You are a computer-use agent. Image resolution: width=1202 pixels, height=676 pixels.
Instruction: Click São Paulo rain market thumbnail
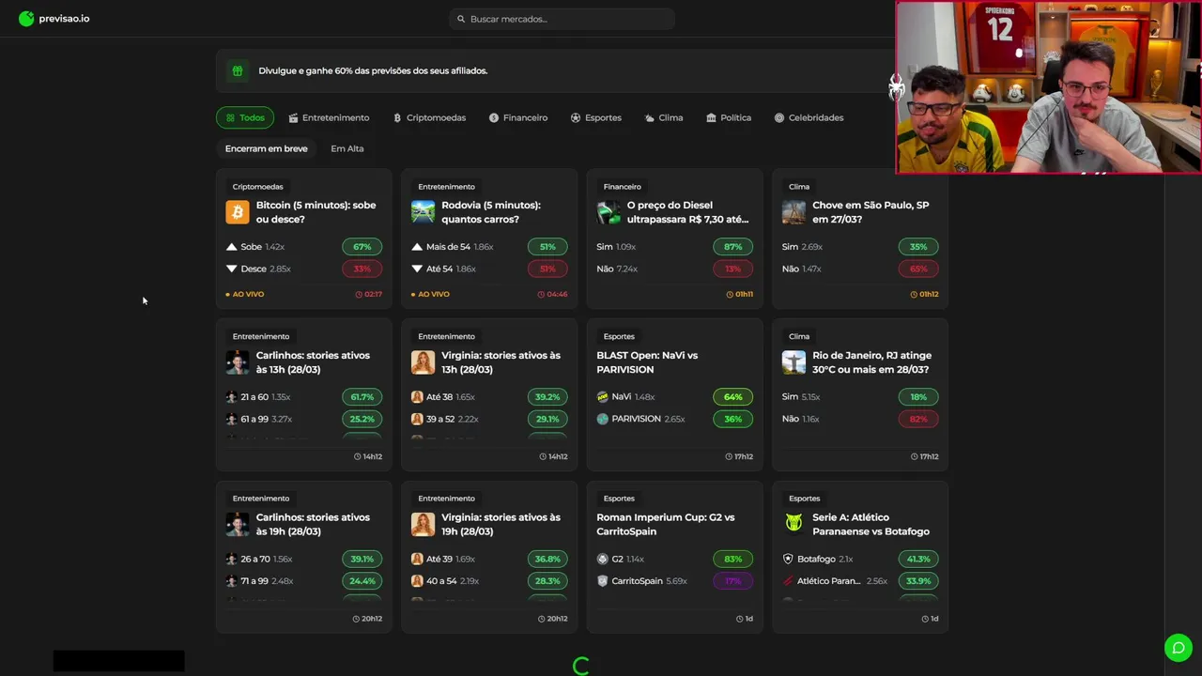[794, 212]
